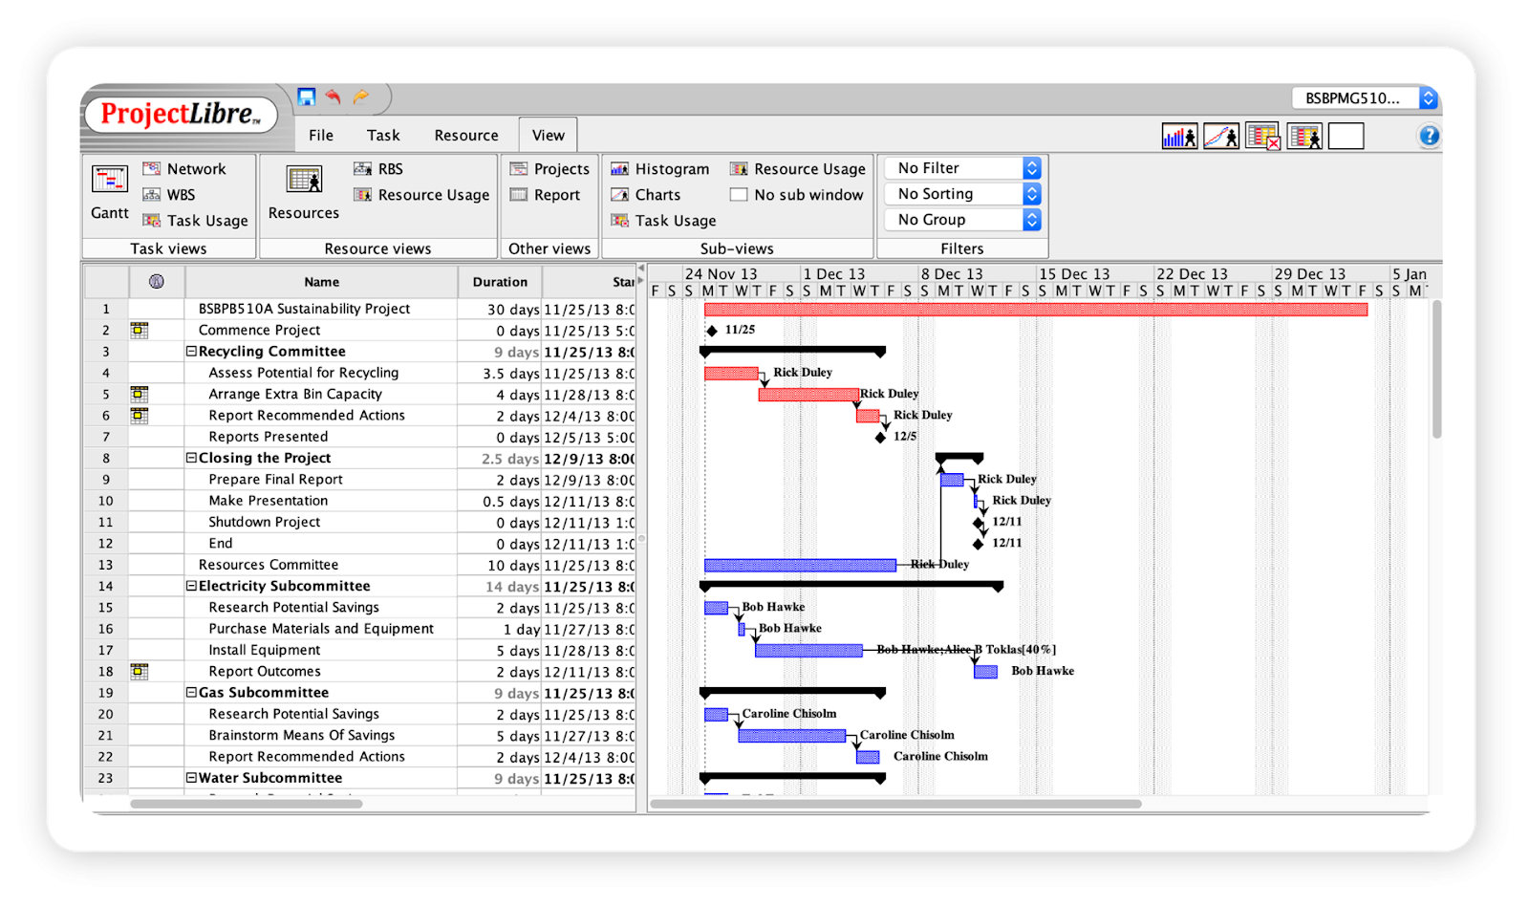Open the WBS view
1529x905 pixels.
click(x=182, y=194)
